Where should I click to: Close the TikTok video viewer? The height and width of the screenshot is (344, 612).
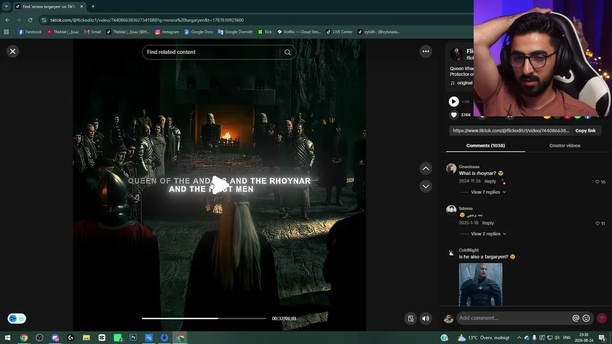click(x=13, y=51)
